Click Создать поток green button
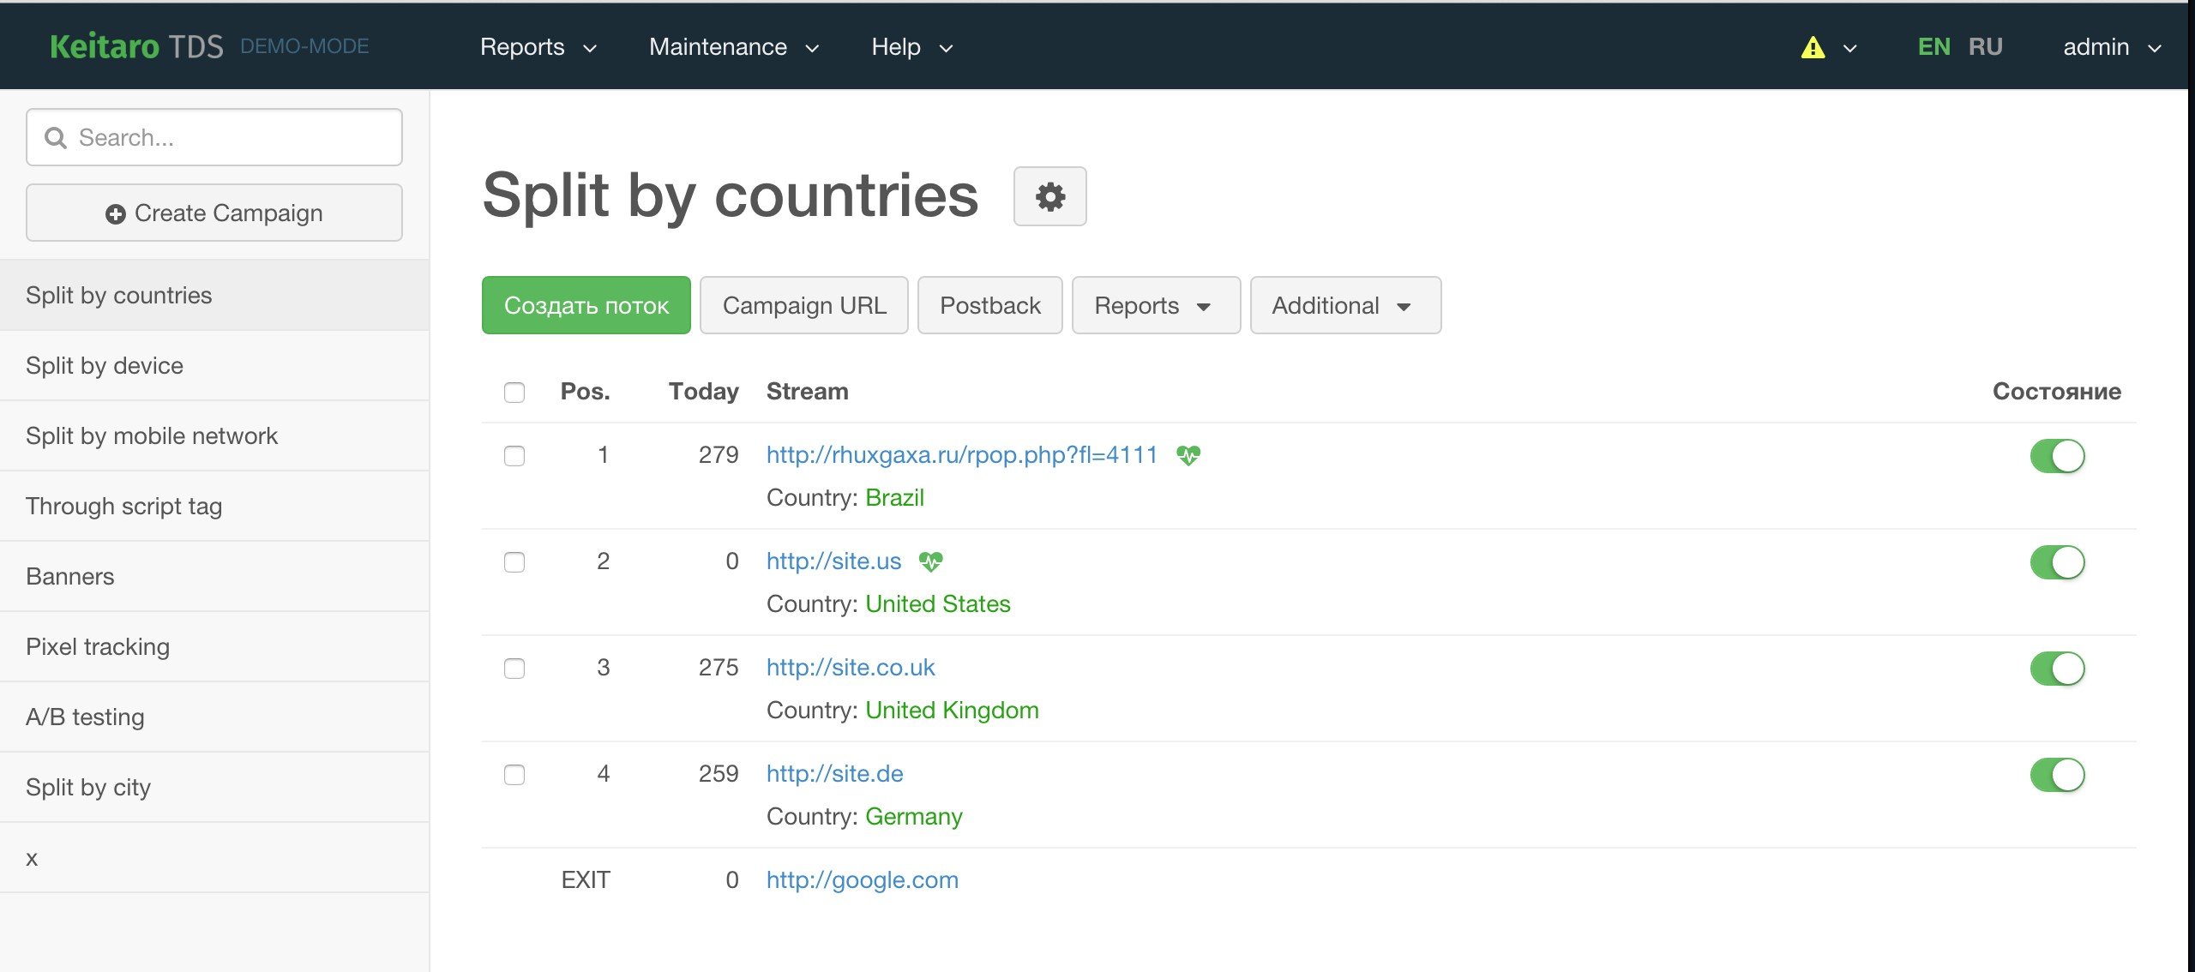This screenshot has height=972, width=2195. [x=586, y=305]
